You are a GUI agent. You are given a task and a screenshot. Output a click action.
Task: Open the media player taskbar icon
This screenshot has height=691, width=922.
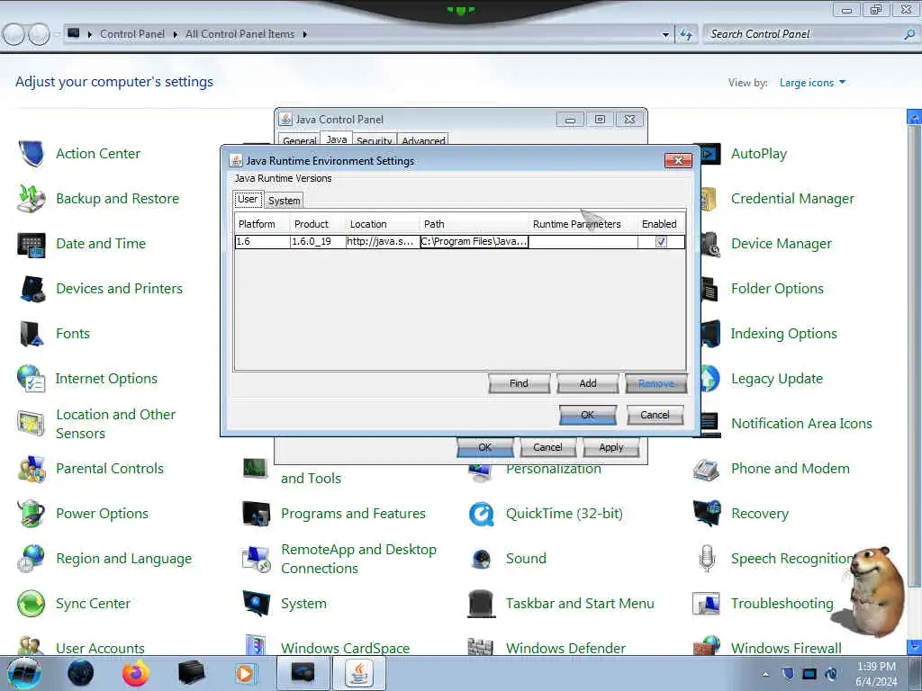point(245,673)
